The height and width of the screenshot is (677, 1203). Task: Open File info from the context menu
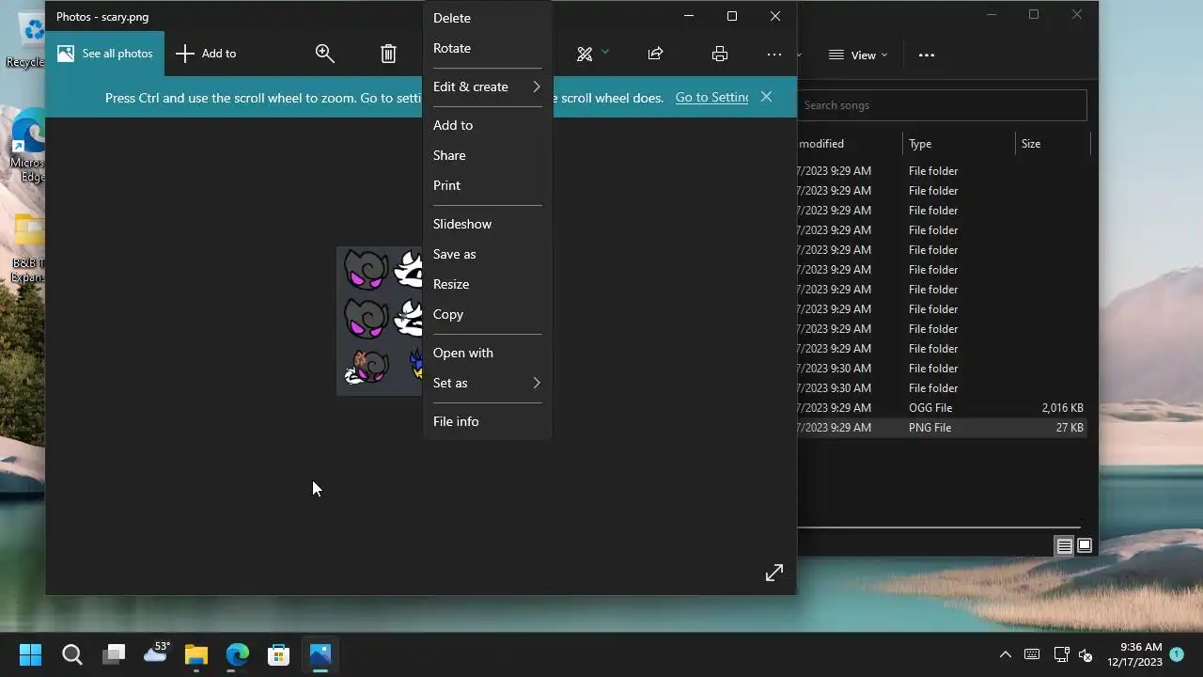coord(487,421)
